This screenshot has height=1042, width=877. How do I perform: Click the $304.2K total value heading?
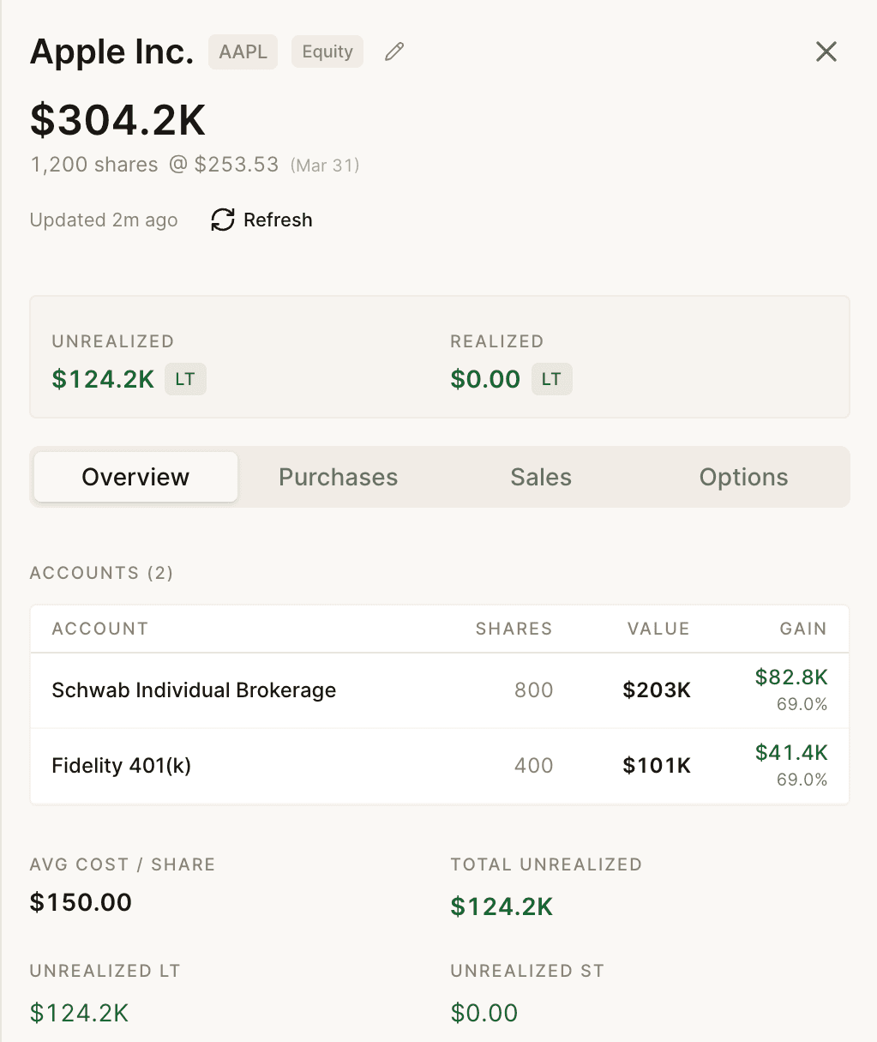(117, 119)
